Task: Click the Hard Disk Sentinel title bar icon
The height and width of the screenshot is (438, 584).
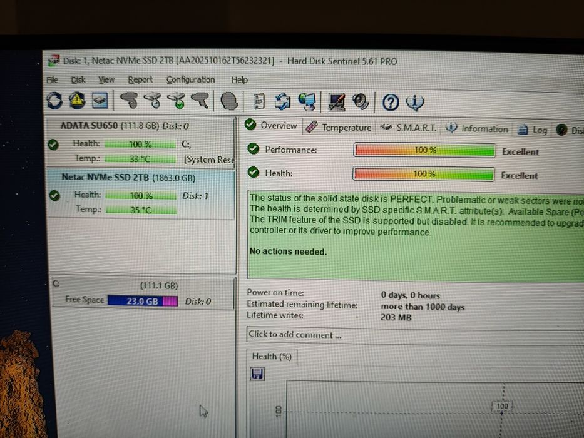Action: click(x=54, y=60)
